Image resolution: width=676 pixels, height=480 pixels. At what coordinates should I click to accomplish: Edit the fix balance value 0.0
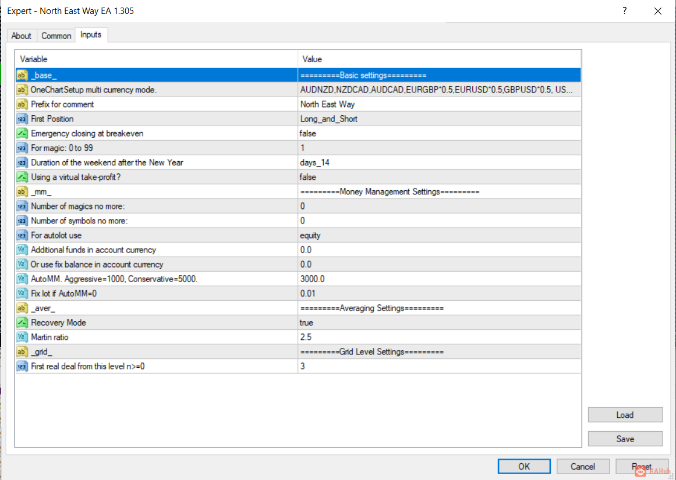pyautogui.click(x=440, y=265)
